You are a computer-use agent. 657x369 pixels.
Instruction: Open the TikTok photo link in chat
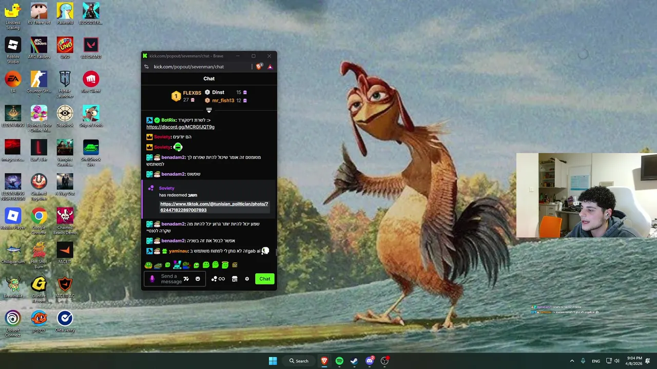click(214, 207)
